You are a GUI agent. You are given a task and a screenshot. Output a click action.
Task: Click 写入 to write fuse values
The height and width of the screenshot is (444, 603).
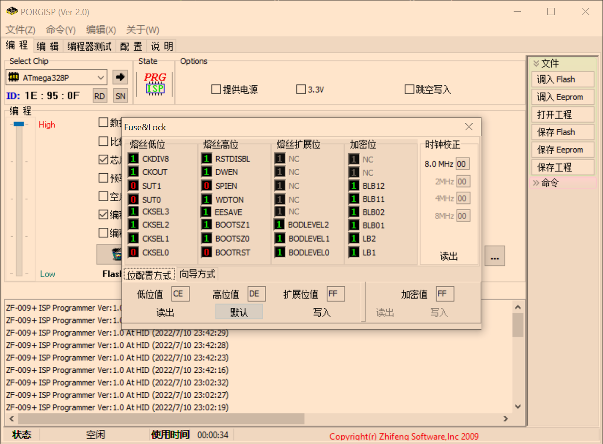click(322, 312)
